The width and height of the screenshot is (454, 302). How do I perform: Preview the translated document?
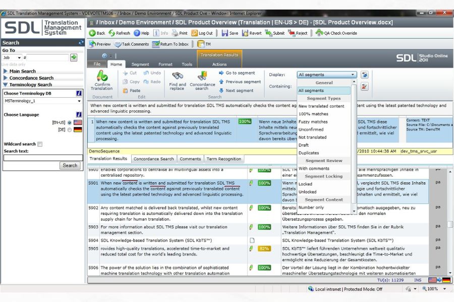[x=100, y=44]
